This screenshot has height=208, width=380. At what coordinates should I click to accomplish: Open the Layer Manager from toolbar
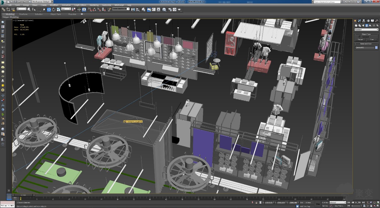point(144,9)
